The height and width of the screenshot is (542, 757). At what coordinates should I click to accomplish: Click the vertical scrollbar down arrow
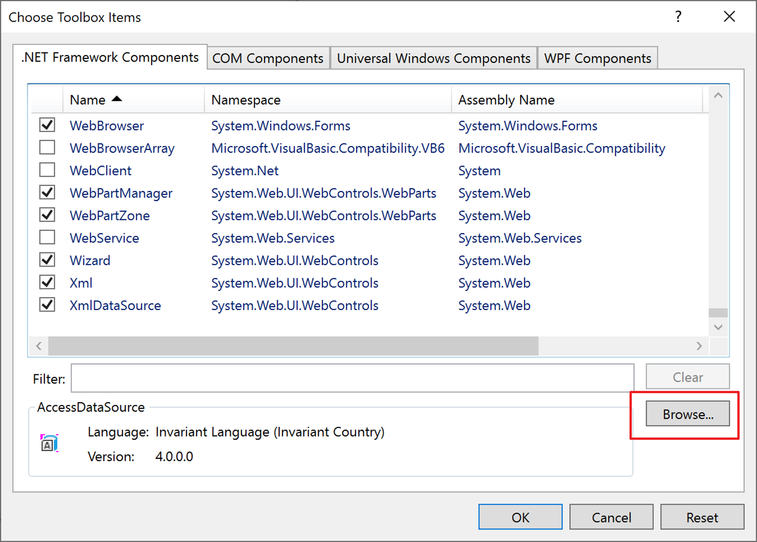pos(718,327)
